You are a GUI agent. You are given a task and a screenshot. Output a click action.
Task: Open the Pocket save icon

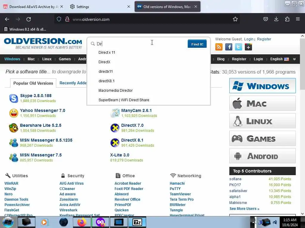point(265,19)
